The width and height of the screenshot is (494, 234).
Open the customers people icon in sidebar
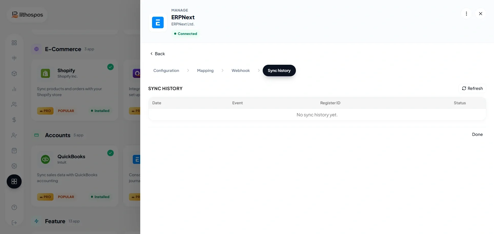[x=14, y=104]
